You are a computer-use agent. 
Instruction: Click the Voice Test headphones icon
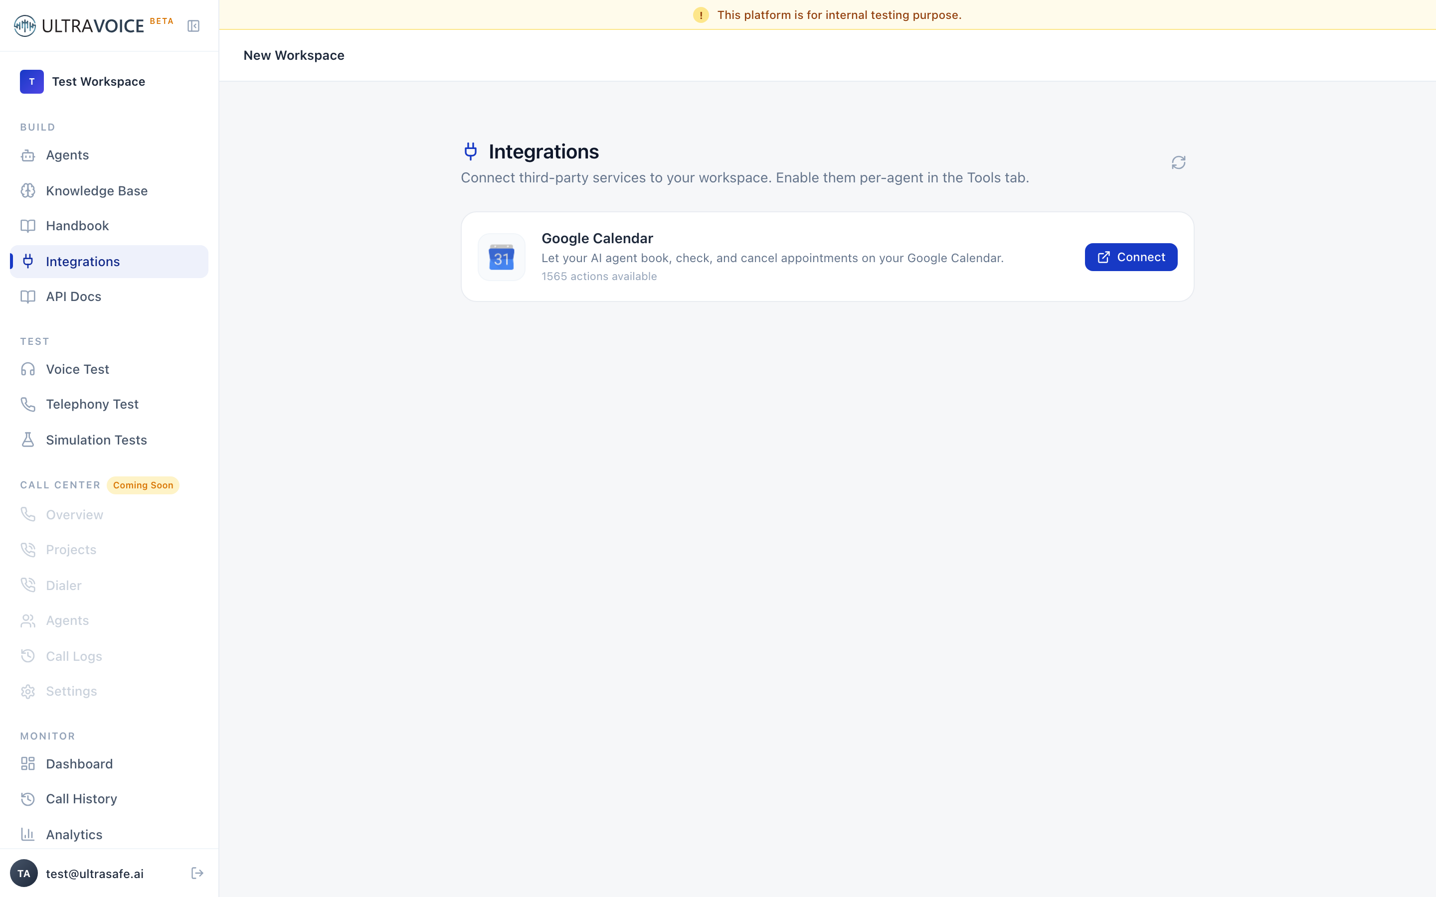(28, 369)
